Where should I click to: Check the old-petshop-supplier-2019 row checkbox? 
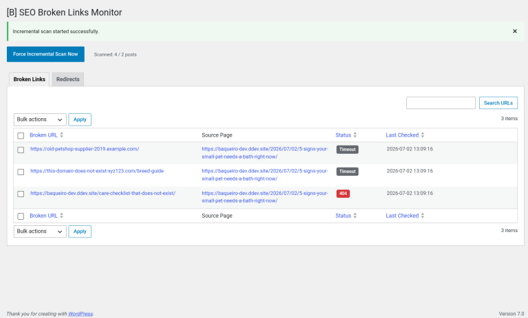coord(21,150)
